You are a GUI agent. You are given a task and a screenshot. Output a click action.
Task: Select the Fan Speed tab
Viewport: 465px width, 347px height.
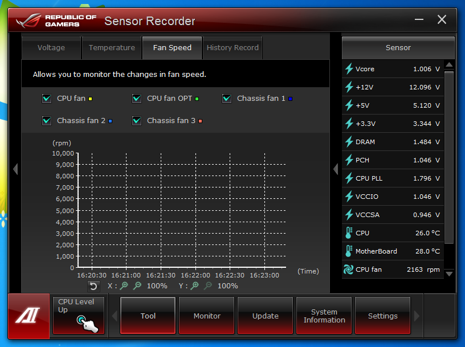(172, 48)
